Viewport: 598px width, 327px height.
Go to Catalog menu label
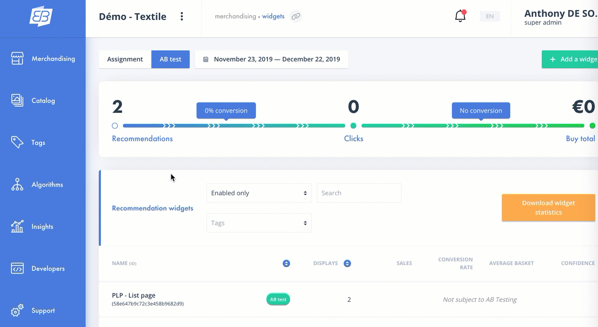[43, 101]
